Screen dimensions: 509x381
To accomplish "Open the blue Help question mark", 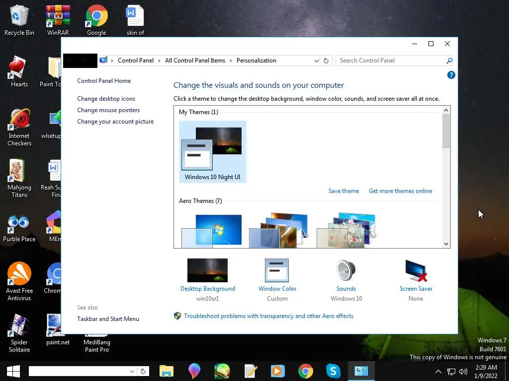I will 451,75.
